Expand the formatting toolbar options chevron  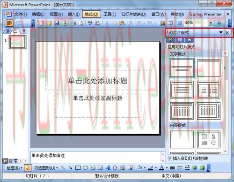[33, 23]
